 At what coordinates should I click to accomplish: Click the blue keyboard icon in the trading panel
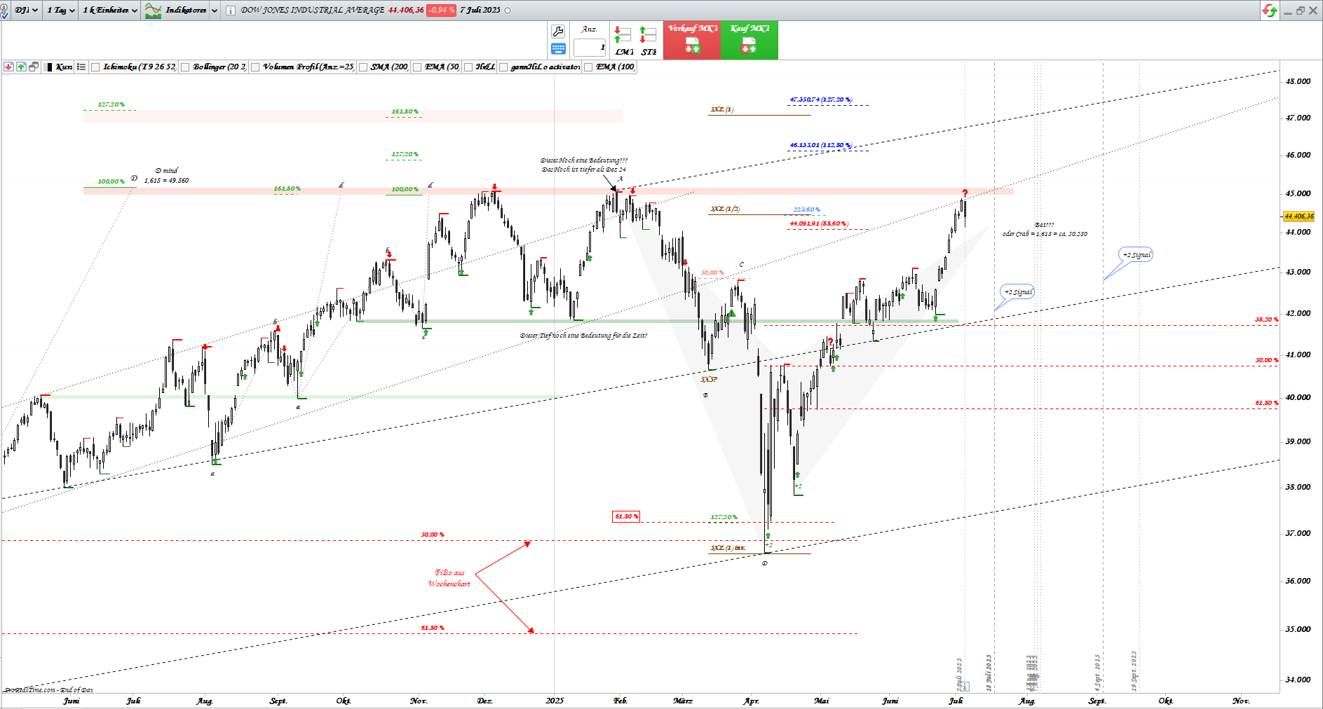click(558, 49)
